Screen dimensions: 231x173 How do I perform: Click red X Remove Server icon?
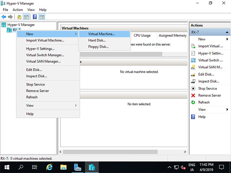[193, 95]
